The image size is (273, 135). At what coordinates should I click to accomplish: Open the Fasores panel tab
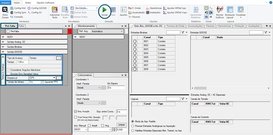(210, 26)
